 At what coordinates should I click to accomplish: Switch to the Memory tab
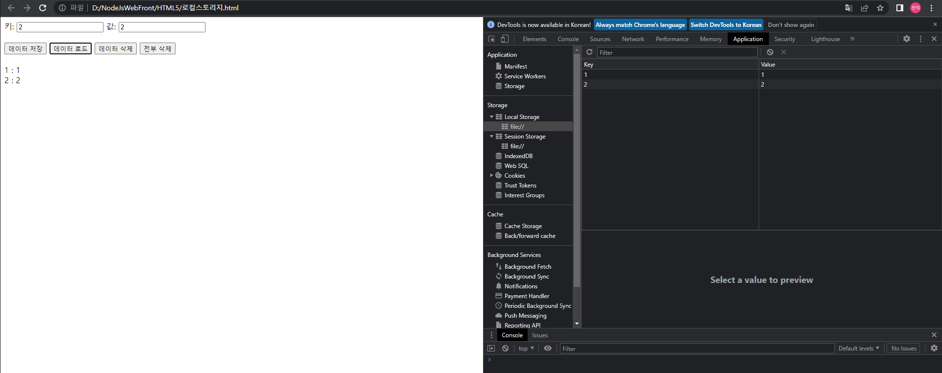711,39
